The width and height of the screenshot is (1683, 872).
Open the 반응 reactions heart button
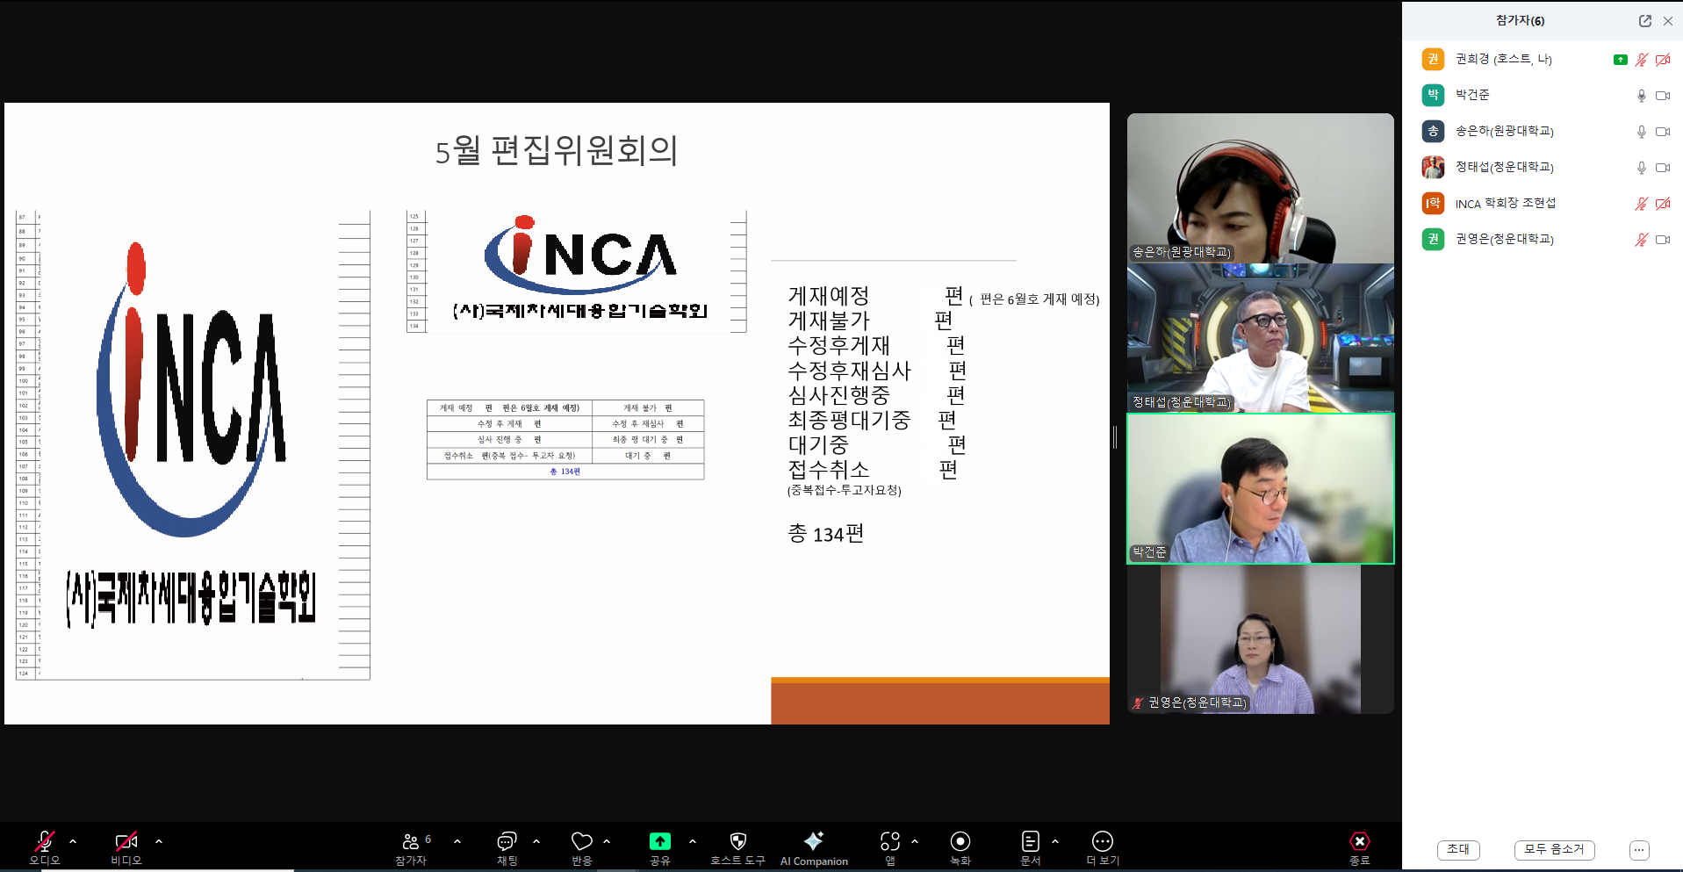click(x=582, y=847)
